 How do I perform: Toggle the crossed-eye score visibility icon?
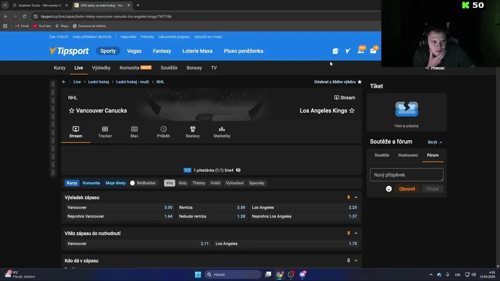tap(238, 170)
